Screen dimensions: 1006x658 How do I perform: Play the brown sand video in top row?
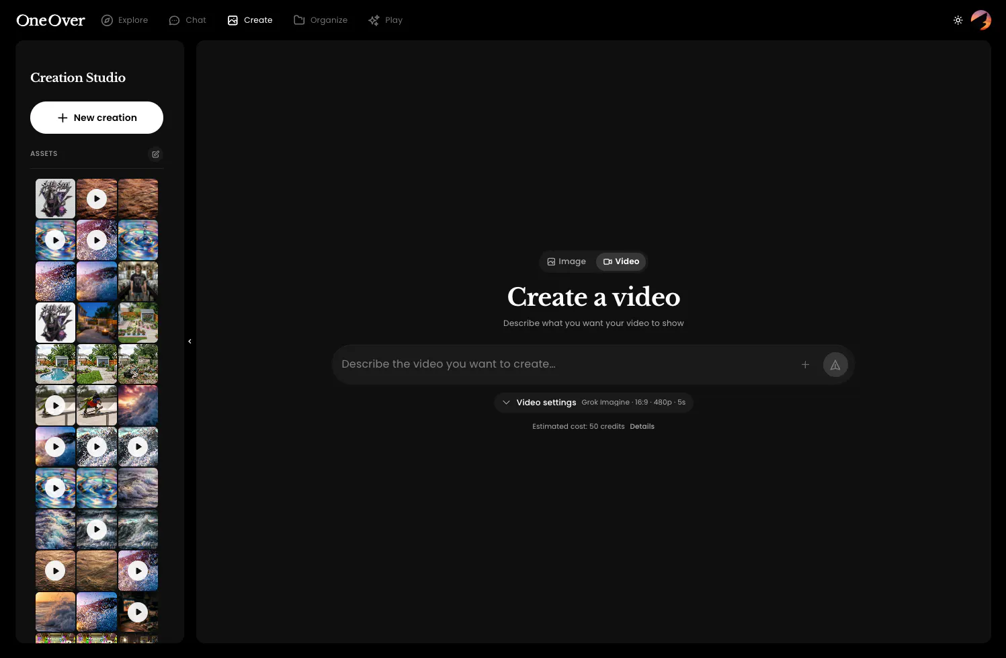97,198
